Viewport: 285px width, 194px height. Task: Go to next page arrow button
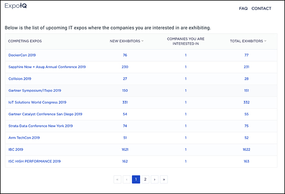(x=155, y=180)
